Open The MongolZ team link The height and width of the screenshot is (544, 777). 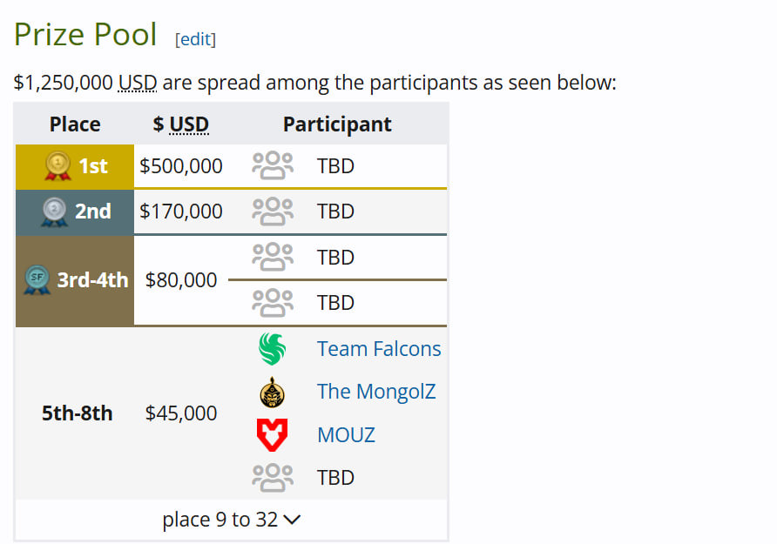click(x=376, y=392)
